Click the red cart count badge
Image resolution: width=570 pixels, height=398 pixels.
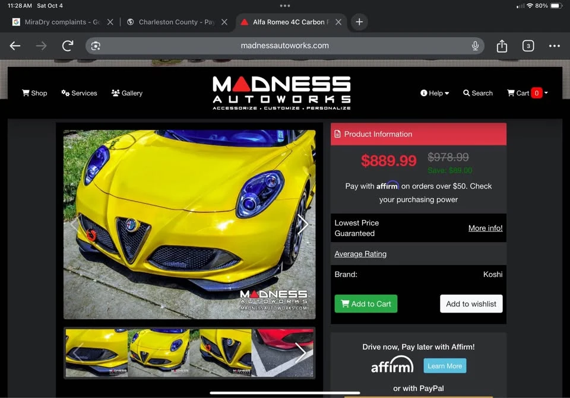[537, 93]
